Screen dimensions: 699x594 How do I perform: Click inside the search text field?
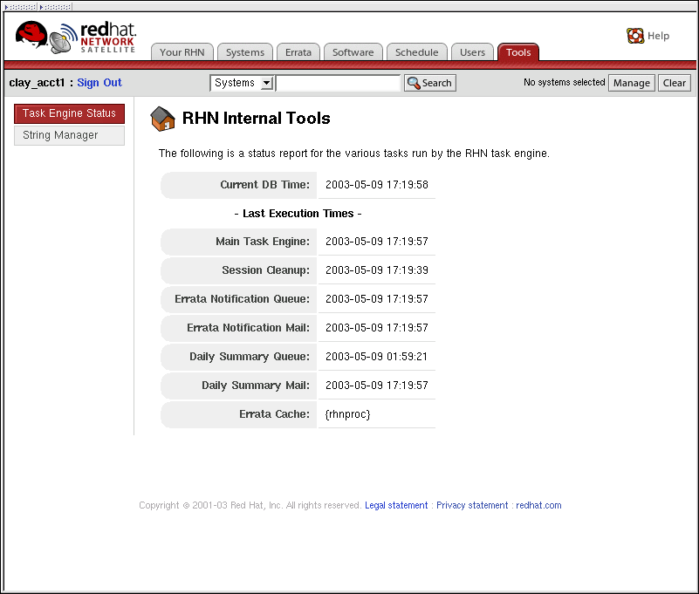pyautogui.click(x=338, y=83)
